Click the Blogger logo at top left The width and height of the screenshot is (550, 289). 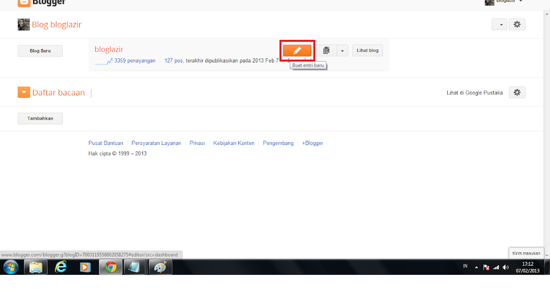pos(42,2)
